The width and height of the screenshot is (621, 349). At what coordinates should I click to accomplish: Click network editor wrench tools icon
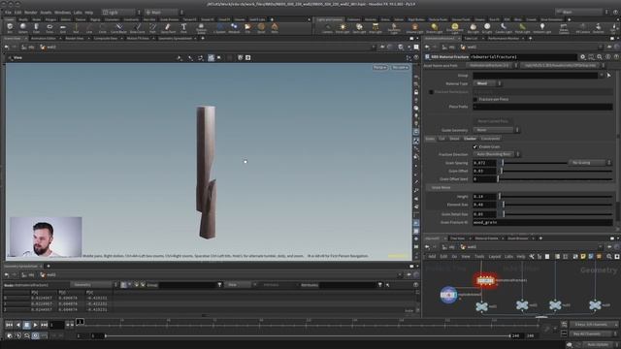[532, 256]
